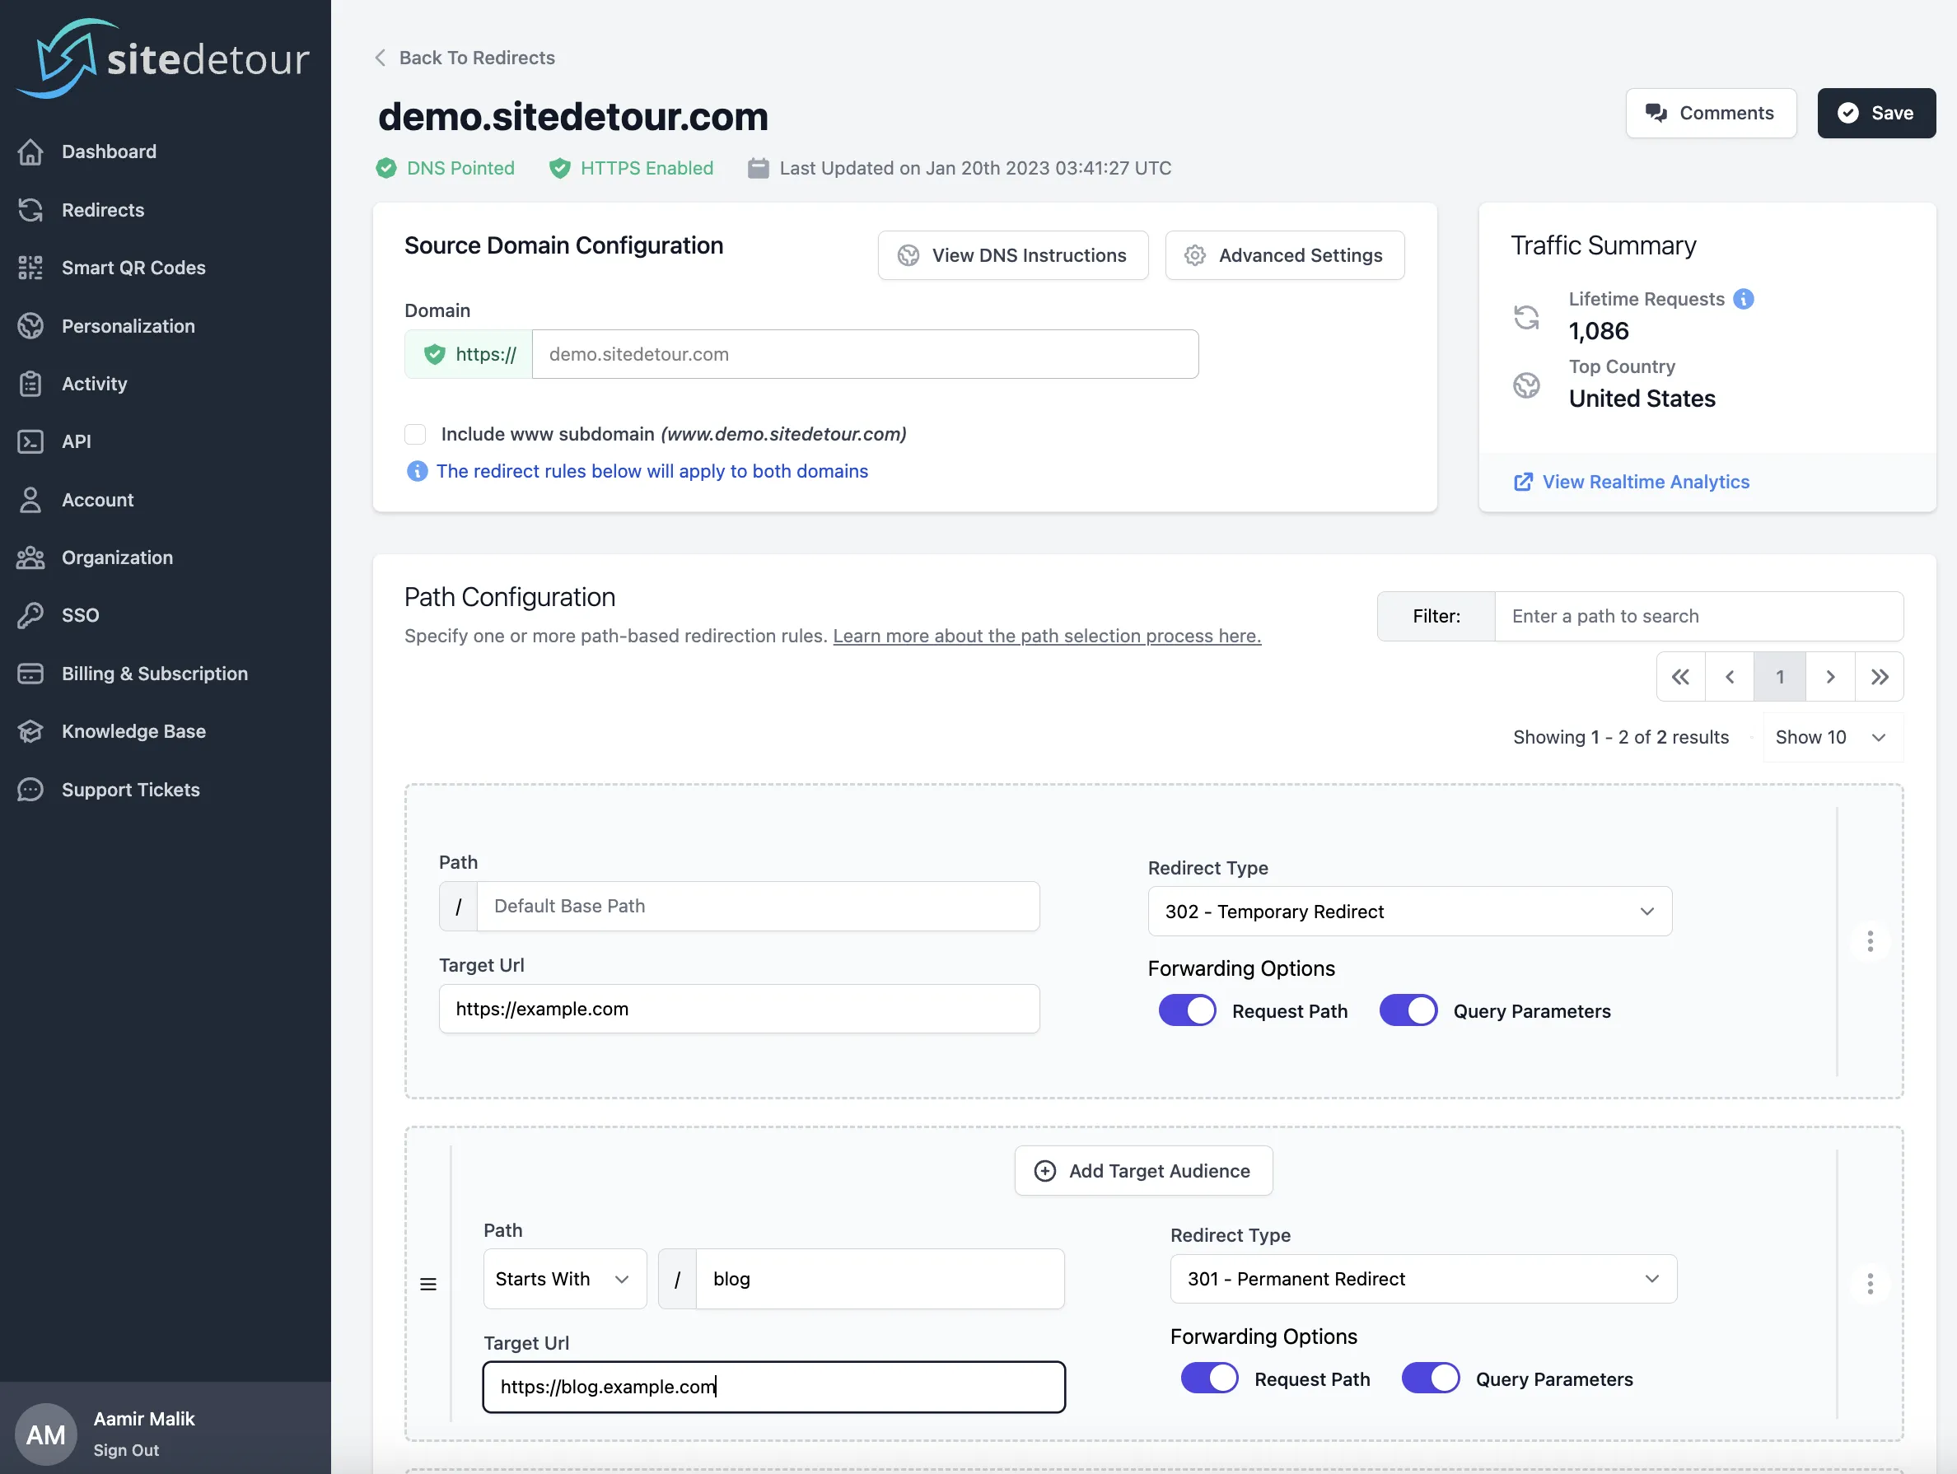Open the options menu for the blog redirect rule
This screenshot has width=1957, height=1474.
coord(1871,1284)
